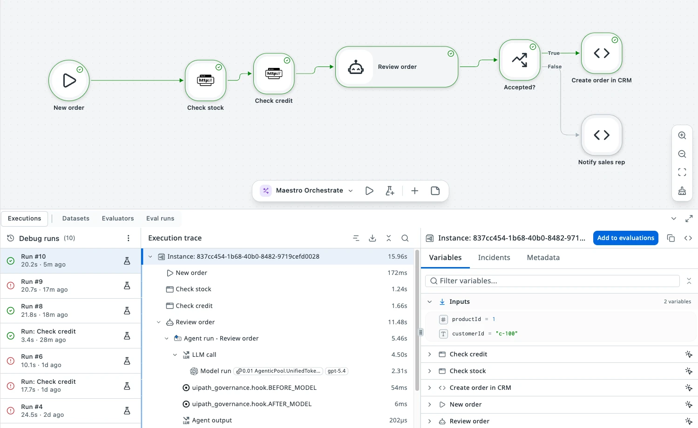
Task: Select the Create order in CRM node
Action: click(x=602, y=53)
